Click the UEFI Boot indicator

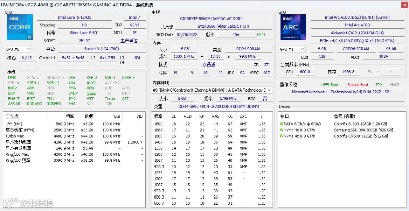click(x=330, y=85)
